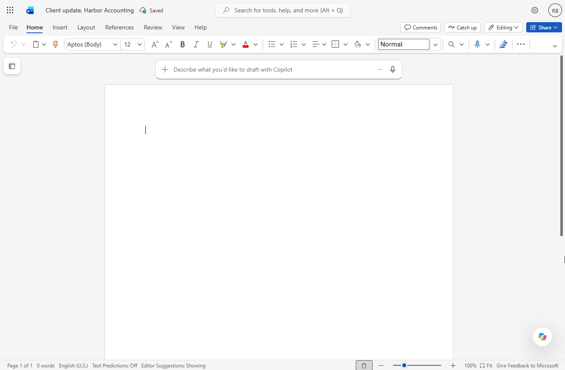Apply the red font color swatch
The image size is (565, 370).
click(x=246, y=44)
